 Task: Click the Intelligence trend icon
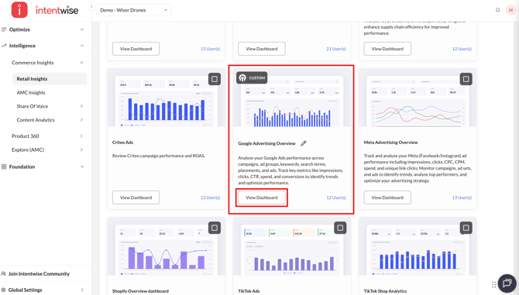coord(4,46)
